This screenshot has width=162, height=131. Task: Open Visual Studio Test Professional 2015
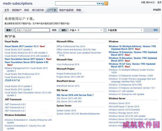(22, 74)
